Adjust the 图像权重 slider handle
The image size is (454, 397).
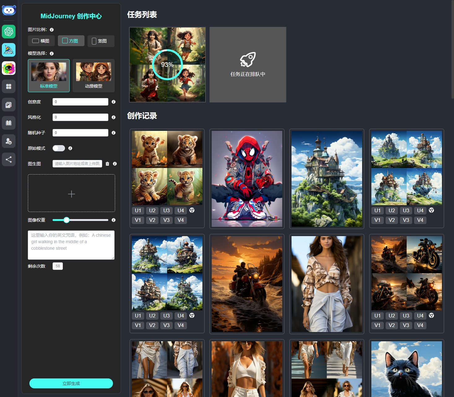(x=66, y=220)
